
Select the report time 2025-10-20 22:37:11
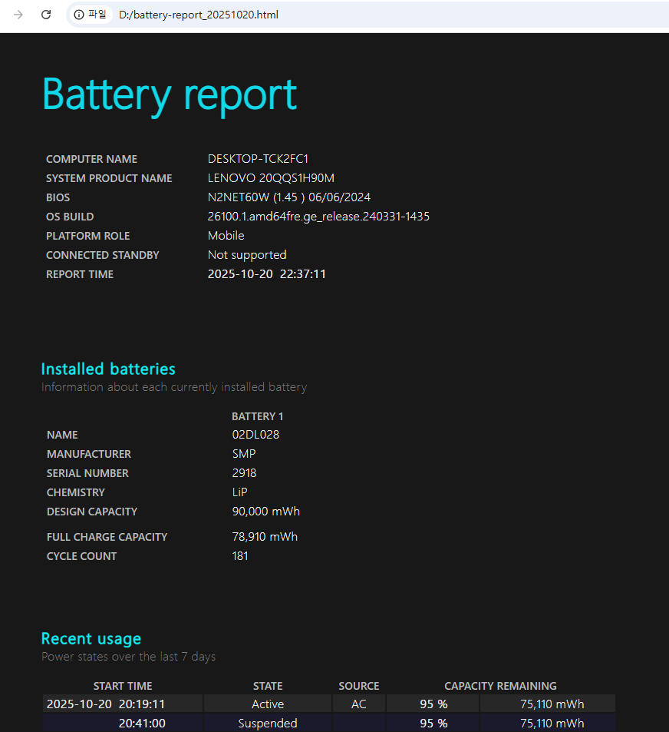coord(266,274)
